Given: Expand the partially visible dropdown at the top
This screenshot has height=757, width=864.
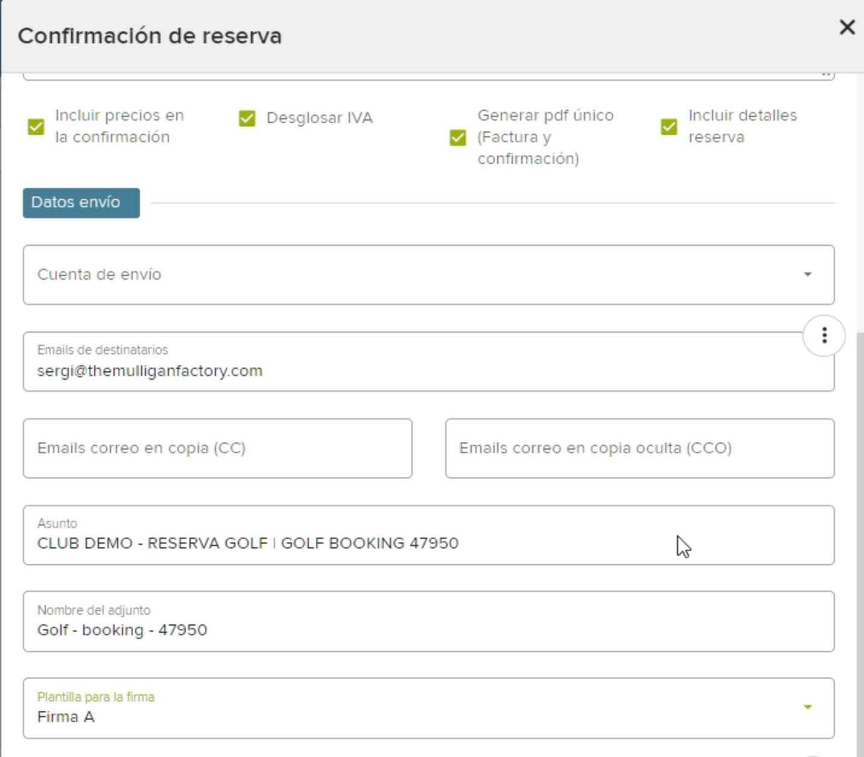Looking at the screenshot, I should point(827,72).
